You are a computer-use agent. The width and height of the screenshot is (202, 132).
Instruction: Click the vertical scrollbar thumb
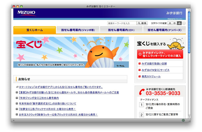click(189, 32)
